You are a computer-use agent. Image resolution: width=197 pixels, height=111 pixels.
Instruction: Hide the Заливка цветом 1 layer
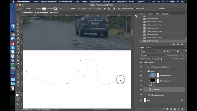click(141, 81)
